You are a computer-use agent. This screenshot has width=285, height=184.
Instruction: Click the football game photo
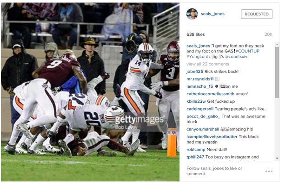90,92
